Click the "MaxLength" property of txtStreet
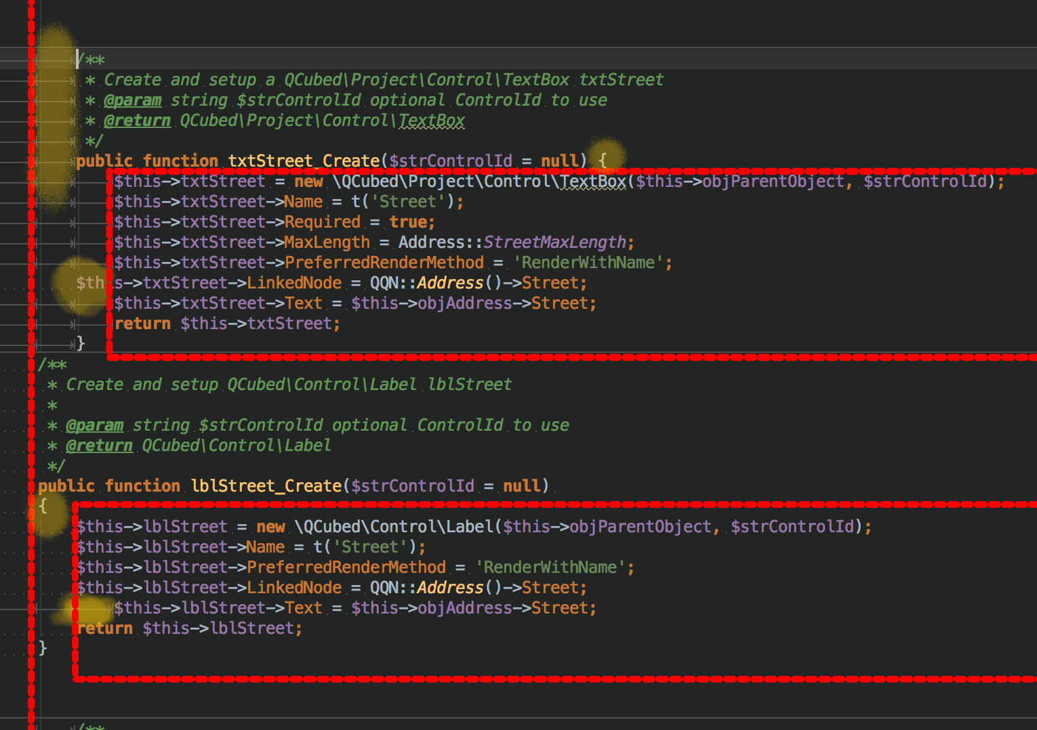Screen dimensions: 1037x730 [327, 242]
